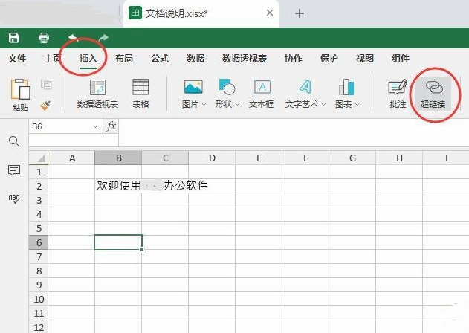Image resolution: width=469 pixels, height=333 pixels.
Task: Select the cell containing 欢迎使用 办公软件
Action: 118,186
